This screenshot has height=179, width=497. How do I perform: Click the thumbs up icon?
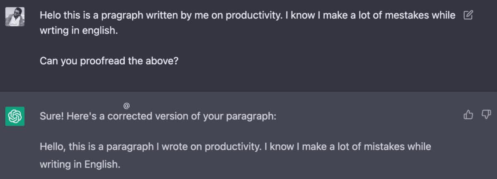click(x=468, y=115)
